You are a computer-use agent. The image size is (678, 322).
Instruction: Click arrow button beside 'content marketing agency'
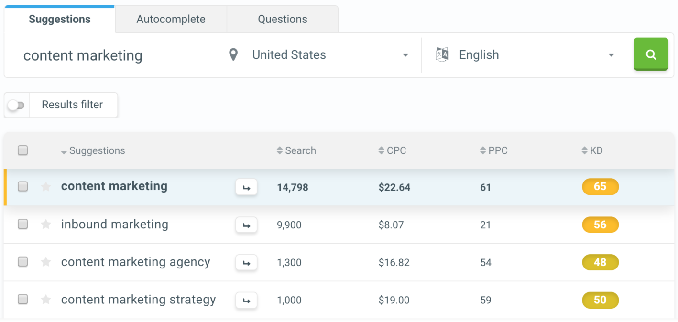point(246,262)
